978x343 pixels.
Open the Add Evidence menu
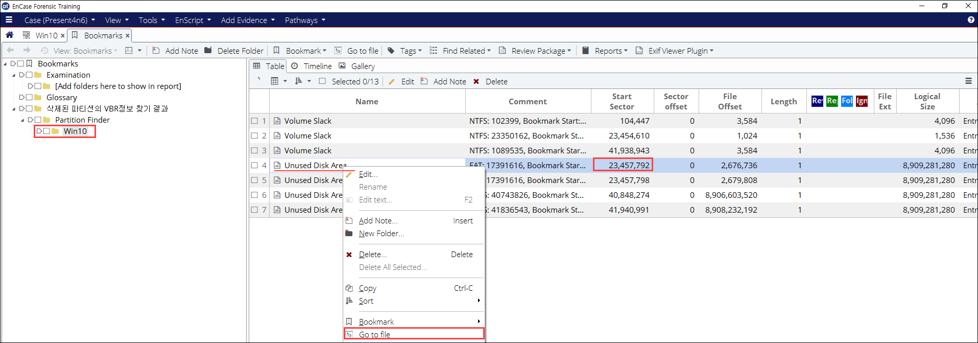[x=248, y=20]
